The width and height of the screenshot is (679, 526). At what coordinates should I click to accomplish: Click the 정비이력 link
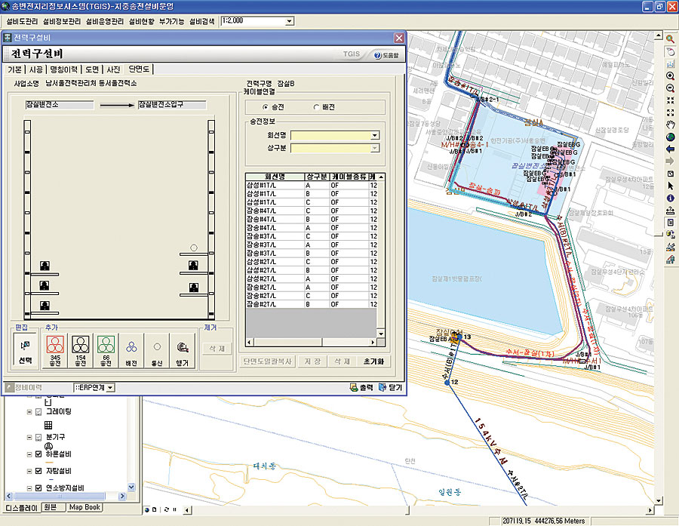point(29,387)
